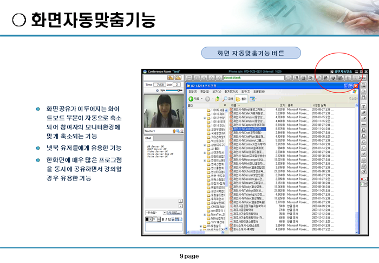The width and height of the screenshot is (379, 263).
Task: Select file 제안서-NCasting in the list
Action: coord(248,129)
